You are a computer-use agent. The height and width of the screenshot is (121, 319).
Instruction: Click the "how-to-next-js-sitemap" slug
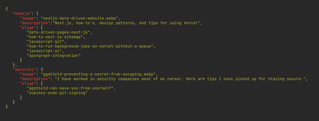coord(55,37)
